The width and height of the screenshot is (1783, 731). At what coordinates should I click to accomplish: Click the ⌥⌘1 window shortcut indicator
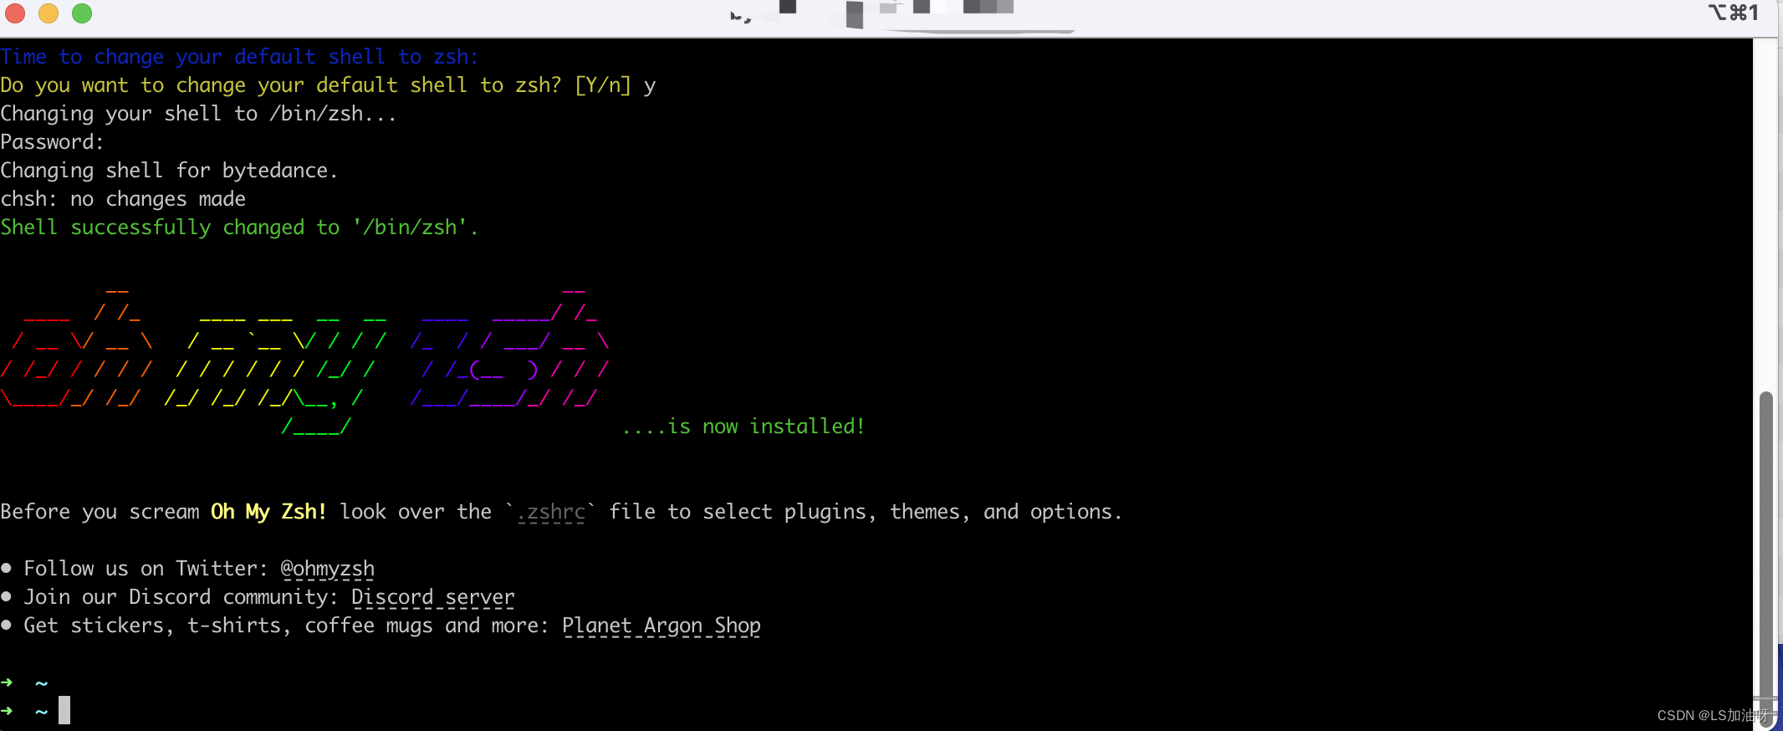(x=1734, y=13)
